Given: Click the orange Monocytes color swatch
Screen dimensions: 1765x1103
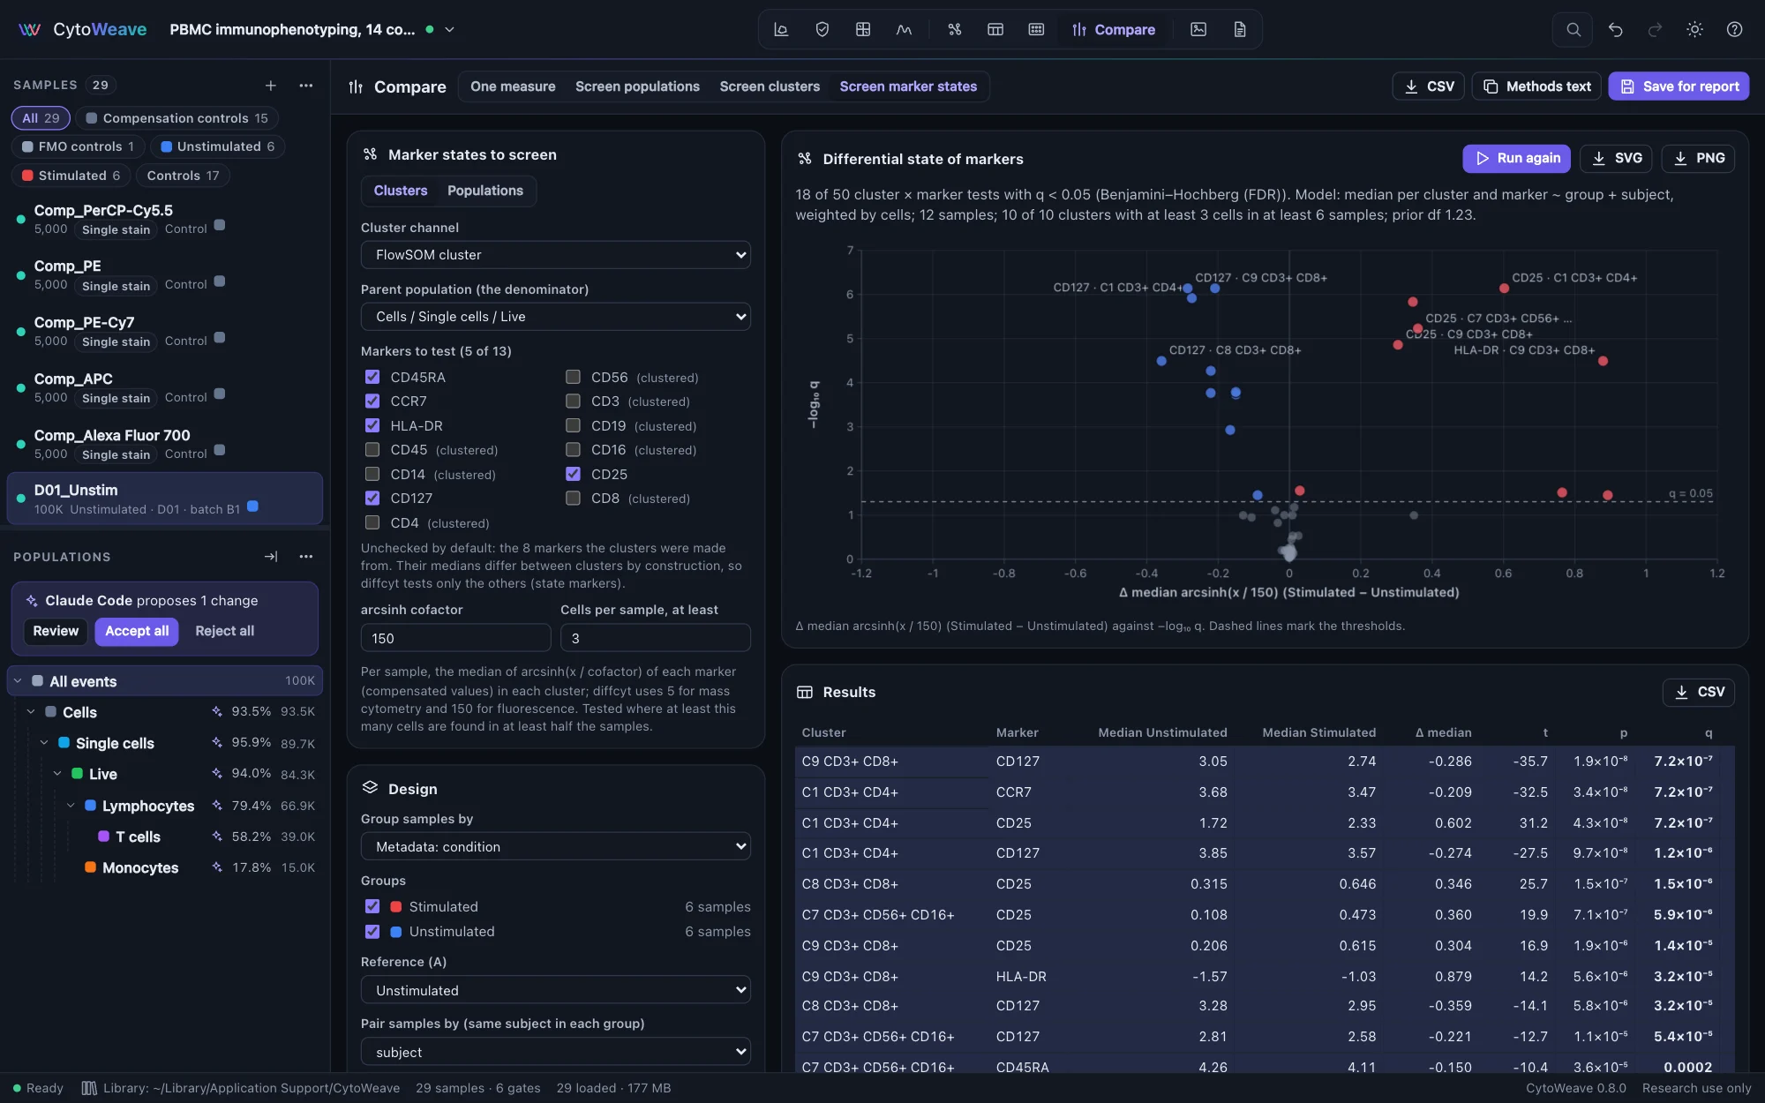Looking at the screenshot, I should tap(90, 867).
